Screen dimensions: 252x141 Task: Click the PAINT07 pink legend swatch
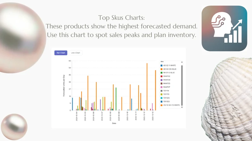(x=162, y=87)
